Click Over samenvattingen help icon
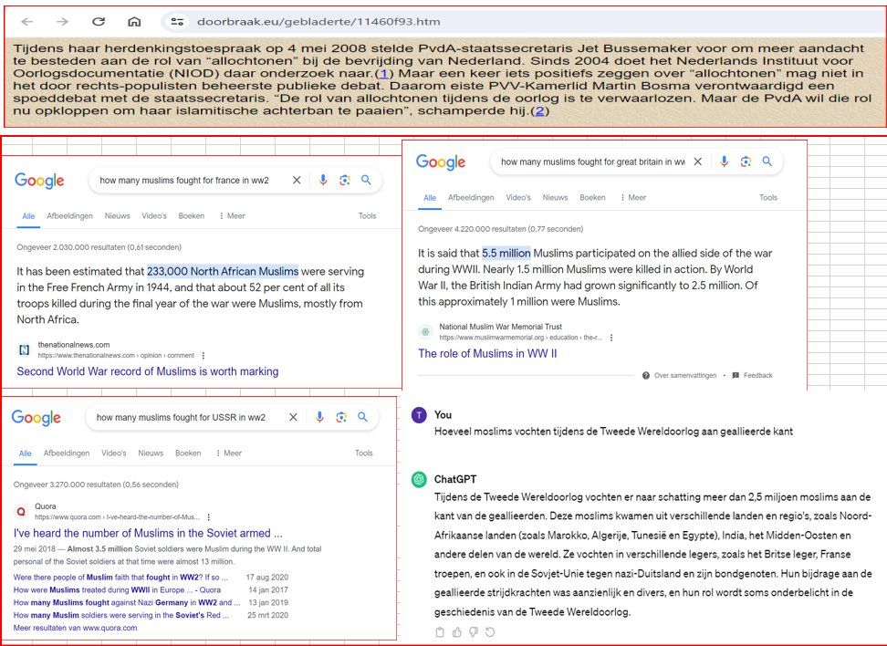 pos(646,376)
